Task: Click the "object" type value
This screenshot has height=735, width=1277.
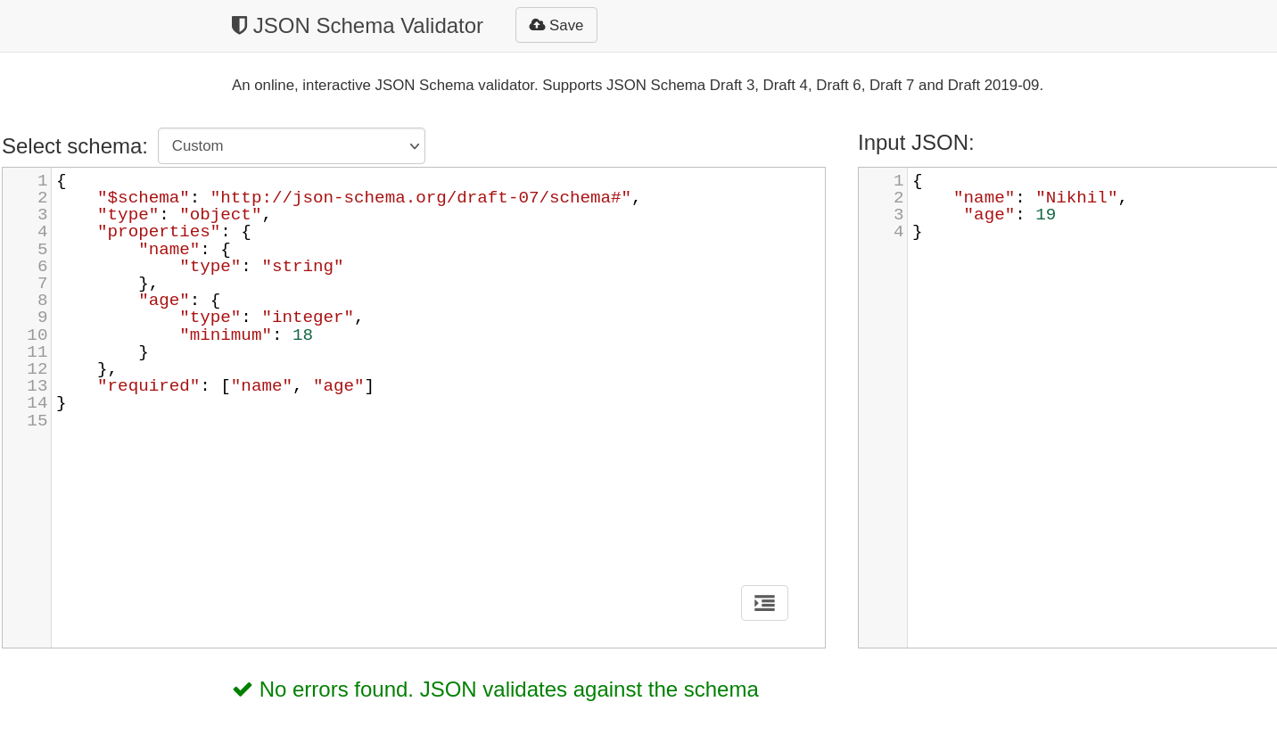Action: [220, 215]
